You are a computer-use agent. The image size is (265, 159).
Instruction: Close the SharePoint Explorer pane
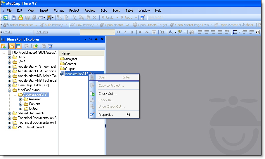pos(102,39)
